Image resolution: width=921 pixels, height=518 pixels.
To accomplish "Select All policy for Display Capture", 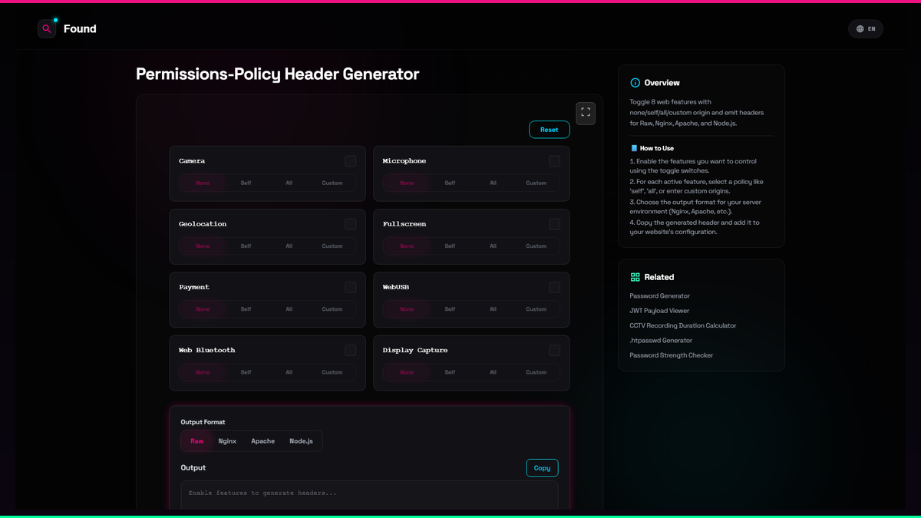I will click(493, 371).
